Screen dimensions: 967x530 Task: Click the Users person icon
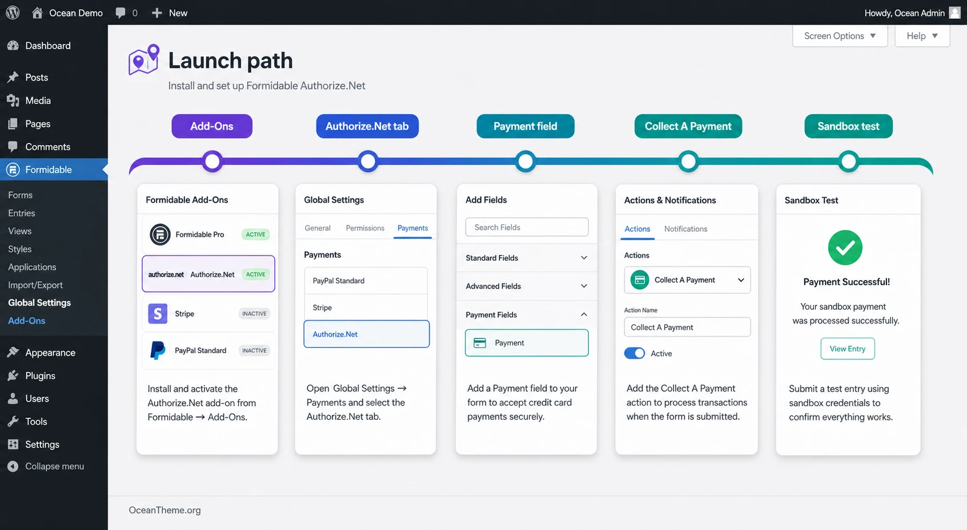click(13, 398)
